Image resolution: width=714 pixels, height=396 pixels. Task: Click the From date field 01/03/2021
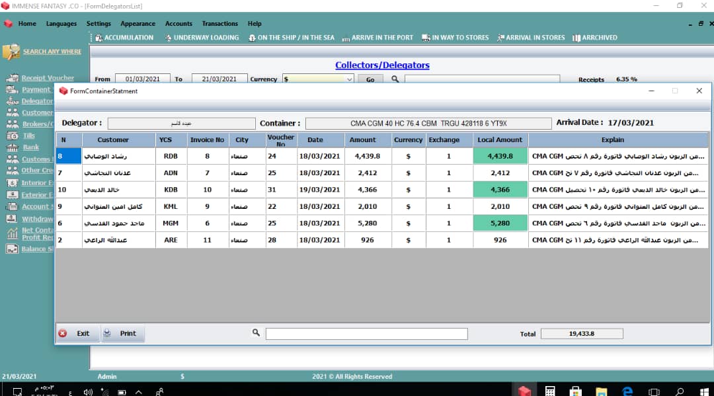(143, 79)
